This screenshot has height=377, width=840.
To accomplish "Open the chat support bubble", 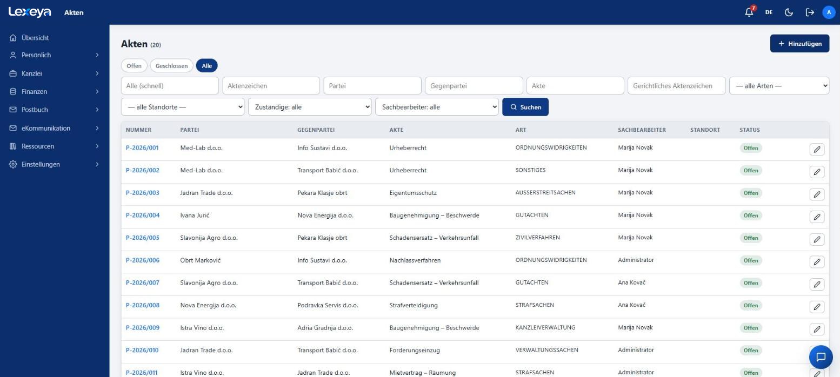I will point(821,356).
